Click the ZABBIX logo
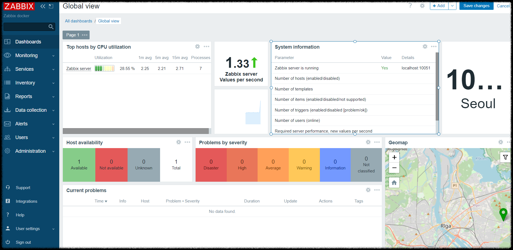 19,6
